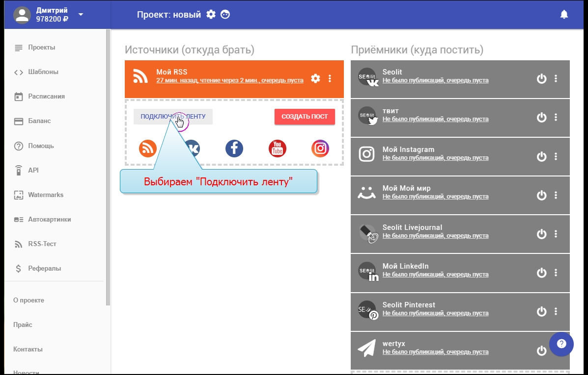
Task: Open three-dot menu for Мой RSS
Action: coord(330,78)
